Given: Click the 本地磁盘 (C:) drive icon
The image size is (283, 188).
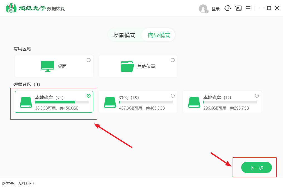Looking at the screenshot, I should (26, 102).
